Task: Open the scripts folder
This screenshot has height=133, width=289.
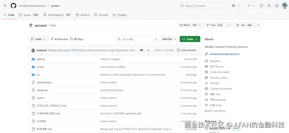Action: click(40, 67)
